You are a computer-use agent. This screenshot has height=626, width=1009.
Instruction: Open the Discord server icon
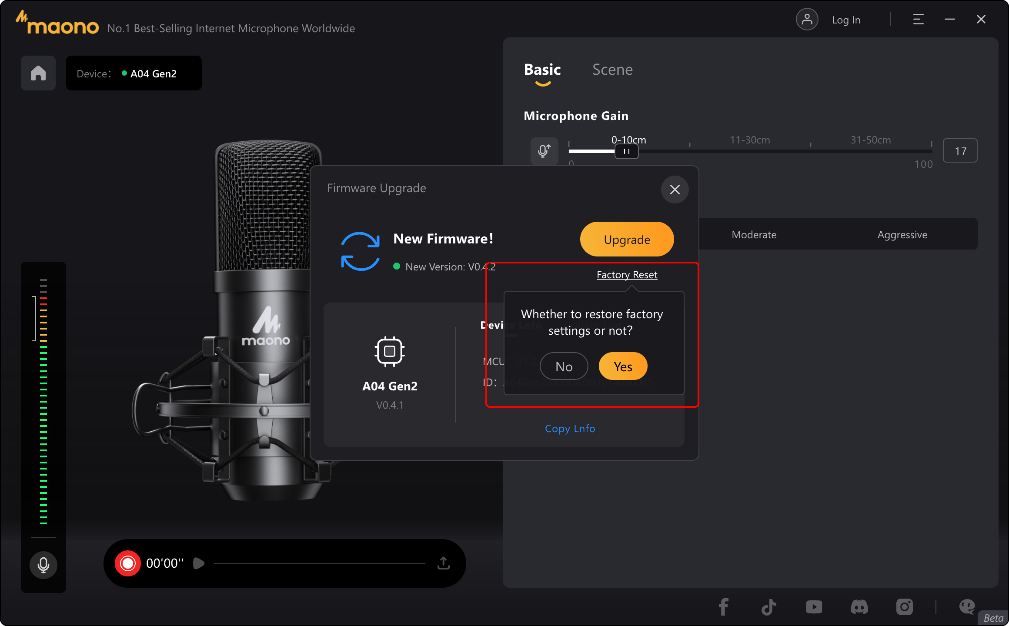[859, 607]
